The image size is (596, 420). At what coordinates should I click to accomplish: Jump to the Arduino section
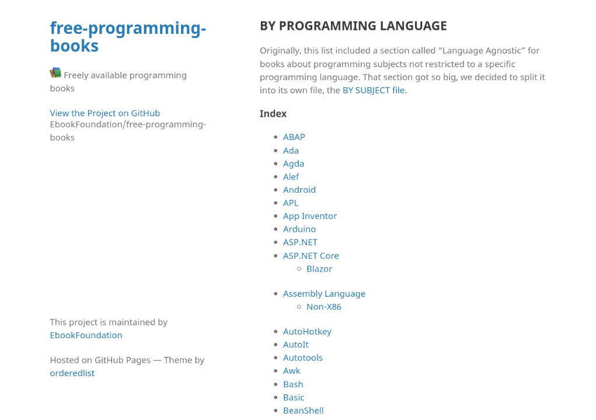click(299, 229)
